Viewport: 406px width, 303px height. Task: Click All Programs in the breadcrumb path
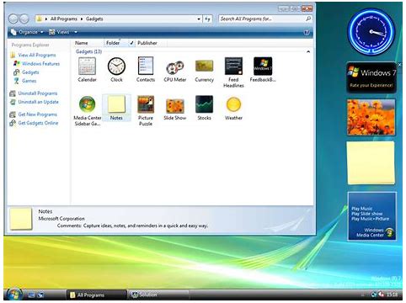click(x=64, y=19)
